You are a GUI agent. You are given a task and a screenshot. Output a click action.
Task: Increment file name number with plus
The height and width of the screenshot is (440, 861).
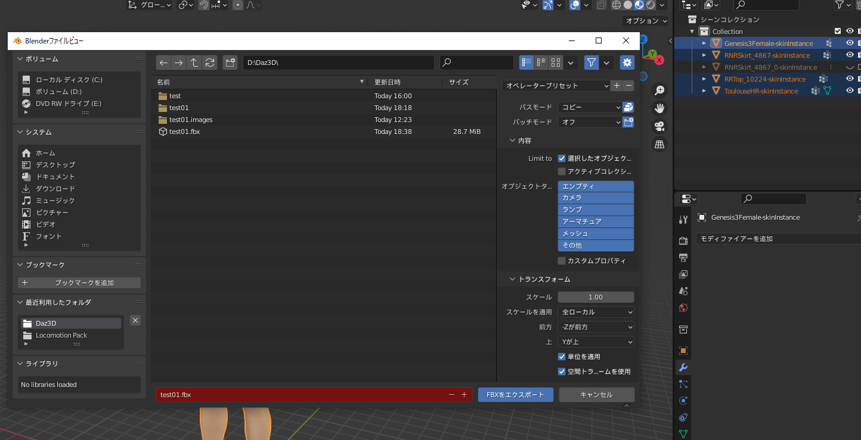point(464,395)
